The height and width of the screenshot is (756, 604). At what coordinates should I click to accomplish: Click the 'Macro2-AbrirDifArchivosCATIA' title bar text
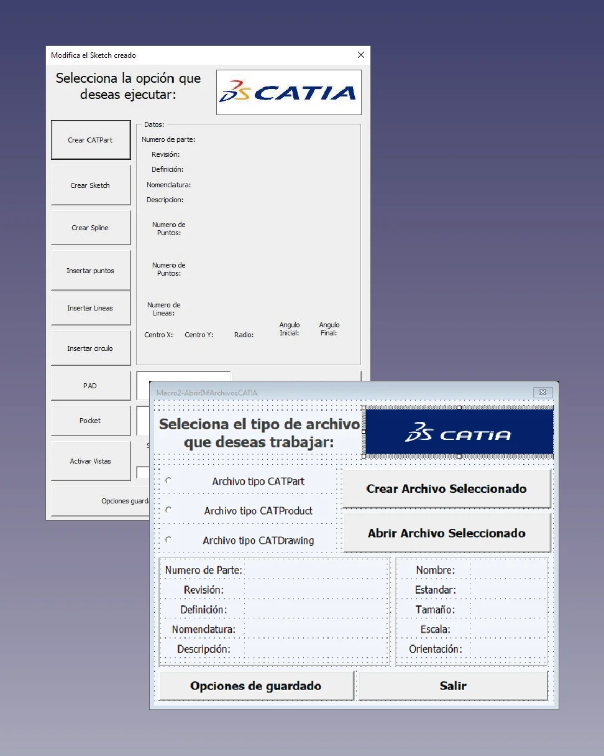click(x=207, y=393)
